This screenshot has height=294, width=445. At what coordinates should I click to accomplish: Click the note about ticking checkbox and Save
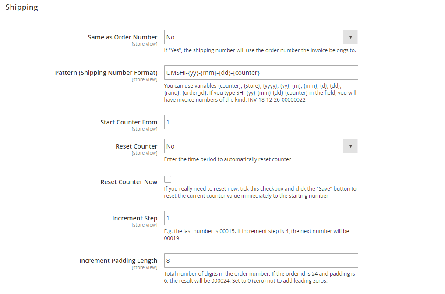[260, 192]
